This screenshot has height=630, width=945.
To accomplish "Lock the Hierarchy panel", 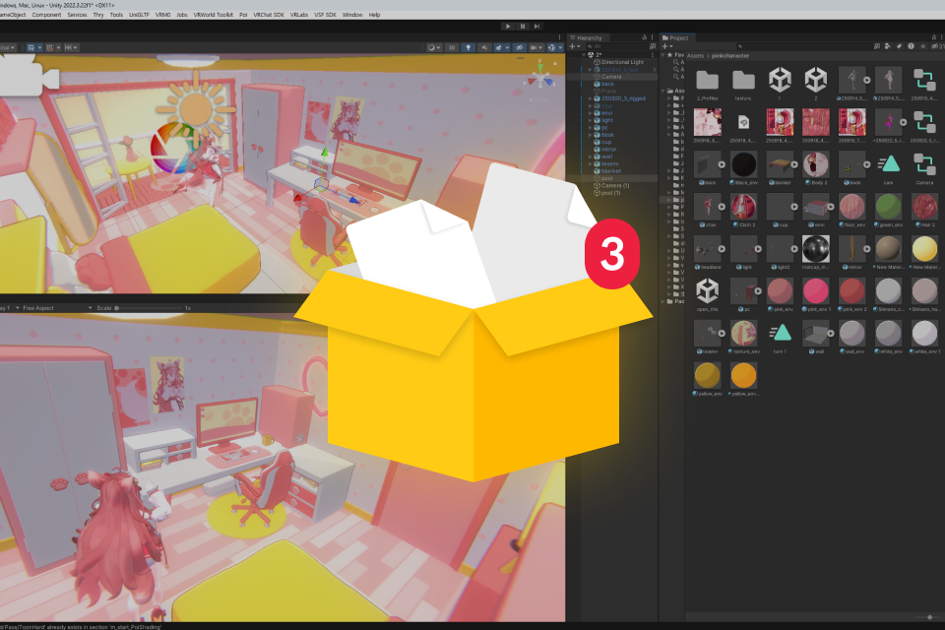I will pyautogui.click(x=644, y=37).
